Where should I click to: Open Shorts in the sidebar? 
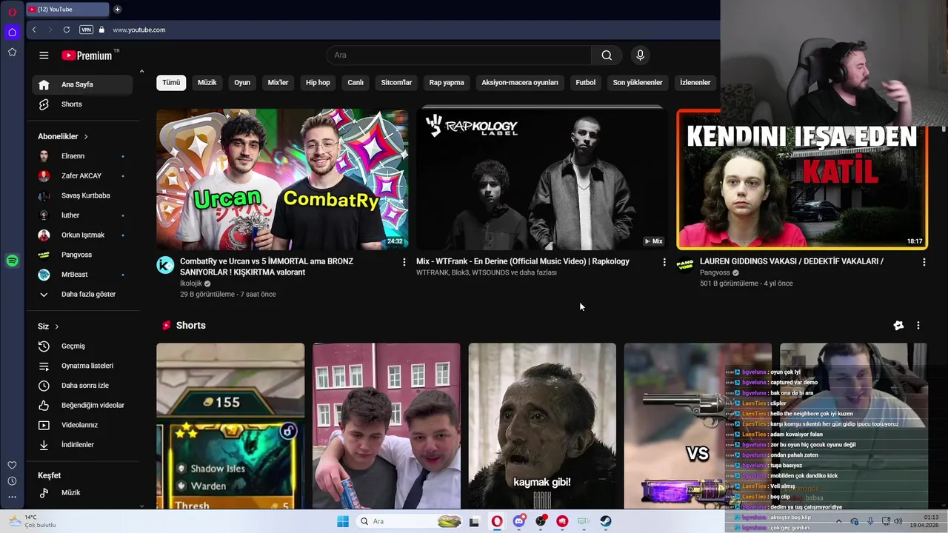click(82, 104)
